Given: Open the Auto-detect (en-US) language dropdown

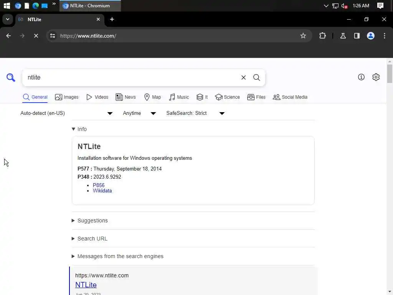Looking at the screenshot, I should (x=66, y=113).
